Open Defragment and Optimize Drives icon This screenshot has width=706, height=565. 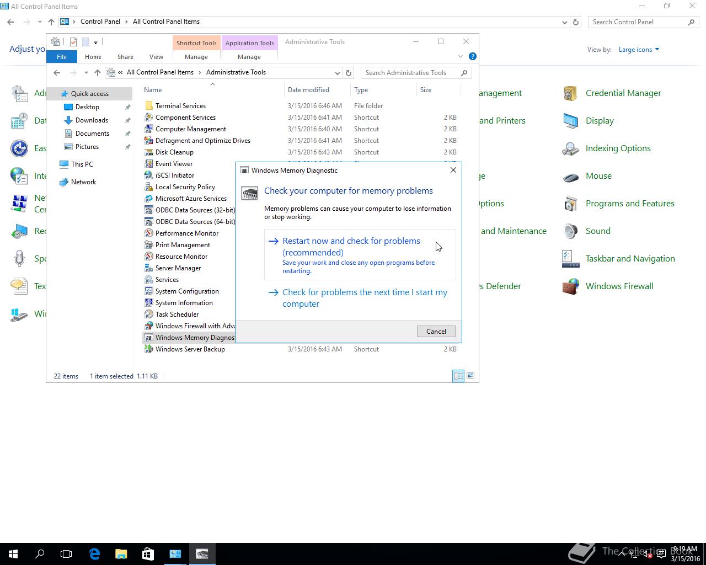coord(148,141)
